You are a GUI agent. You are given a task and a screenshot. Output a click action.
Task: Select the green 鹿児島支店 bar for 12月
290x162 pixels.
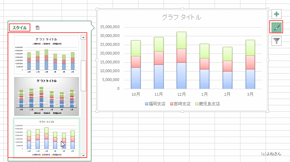point(181,40)
